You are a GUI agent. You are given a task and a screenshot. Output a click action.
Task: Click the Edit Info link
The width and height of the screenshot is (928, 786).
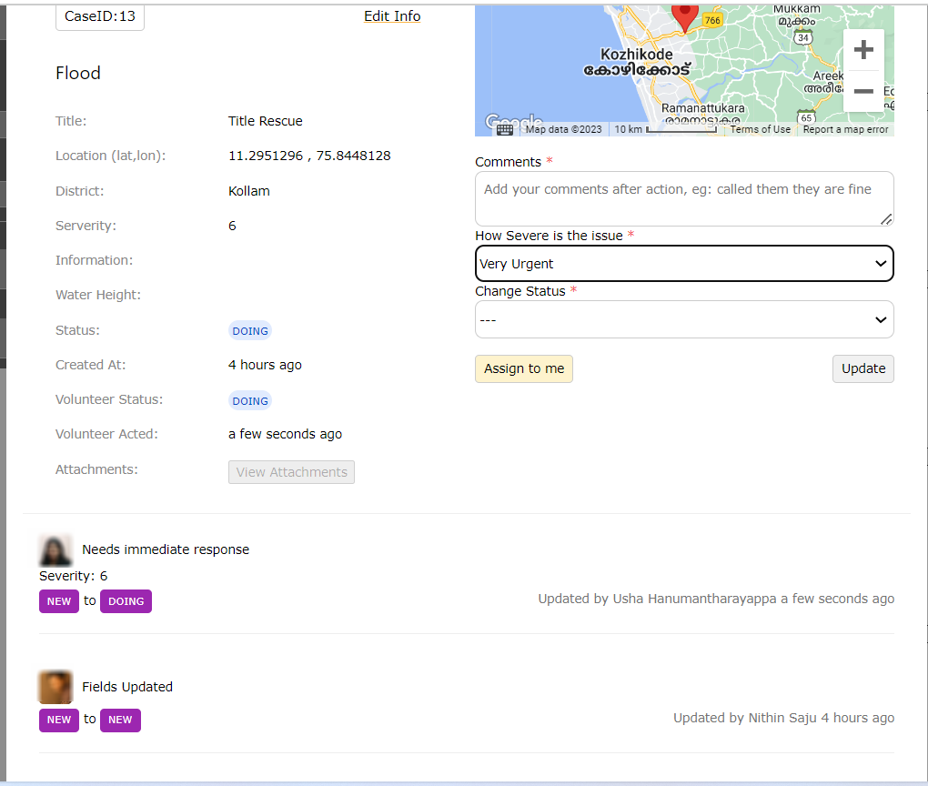click(392, 16)
